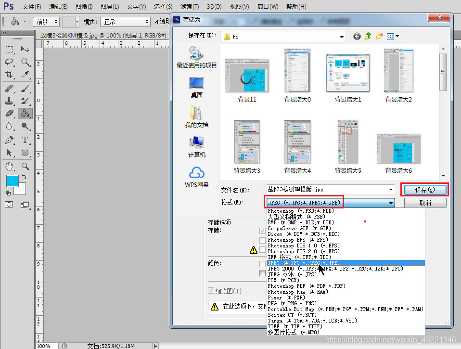
Task: Open Desktop location in the dialog sidebar
Action: (196, 87)
